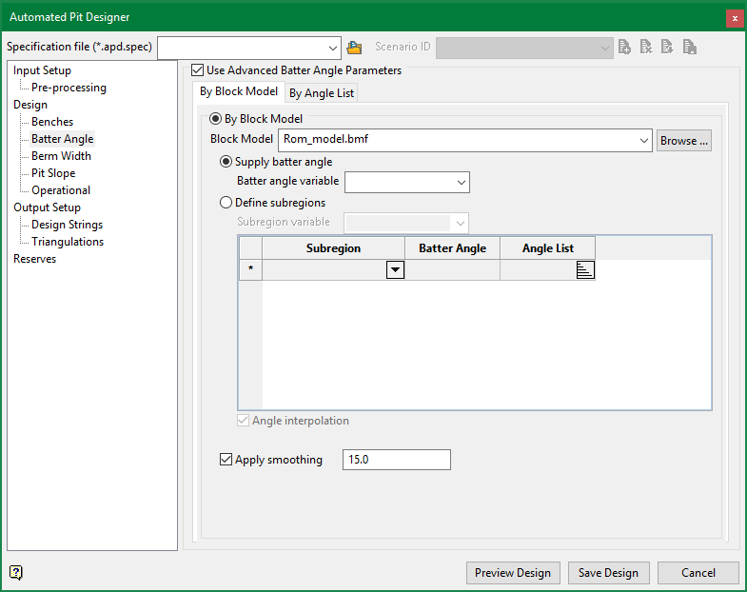Image resolution: width=747 pixels, height=592 pixels.
Task: Select Berm Width in the tree
Action: pyautogui.click(x=61, y=156)
